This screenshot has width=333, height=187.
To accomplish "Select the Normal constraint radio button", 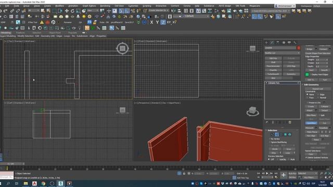I will (x=318, y=98).
